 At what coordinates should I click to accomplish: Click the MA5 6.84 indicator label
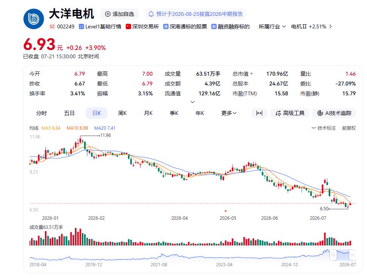tap(51, 128)
